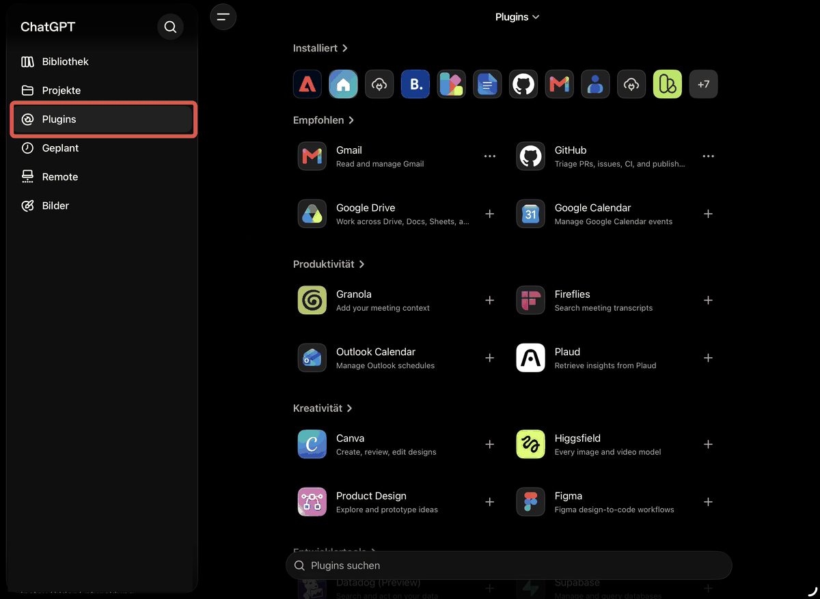The height and width of the screenshot is (599, 820).
Task: Open the three-dot menu for GitHub
Action: (x=708, y=156)
